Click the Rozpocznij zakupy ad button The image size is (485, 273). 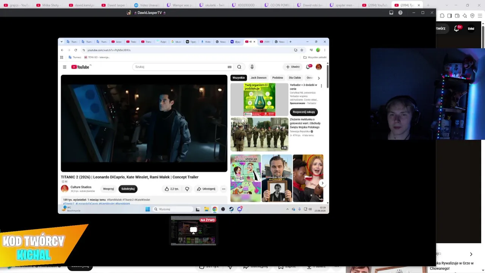pos(304,112)
